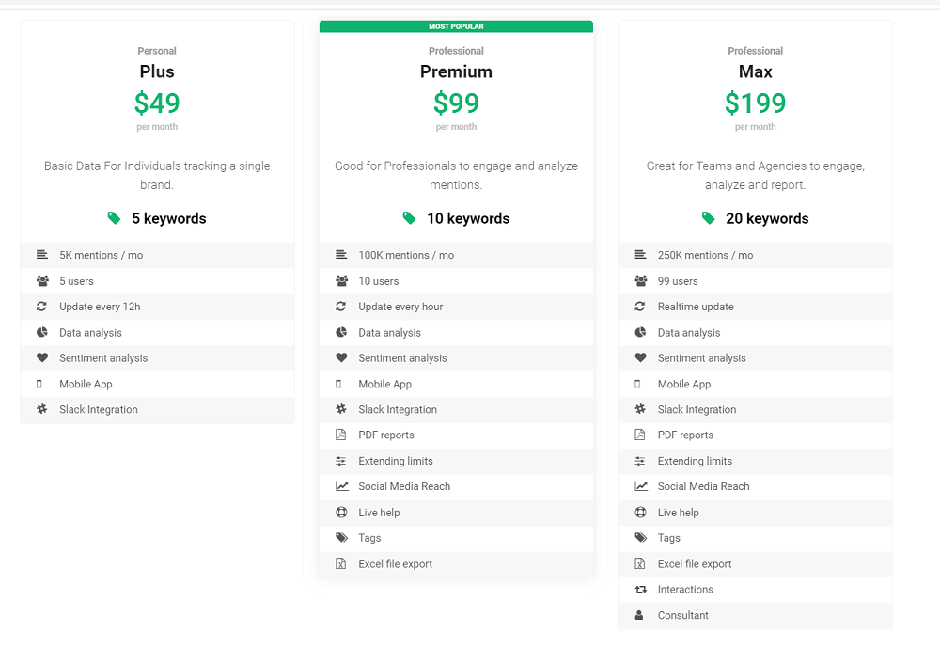
Task: Click the Mobile App text in Premium plan
Action: [384, 384]
